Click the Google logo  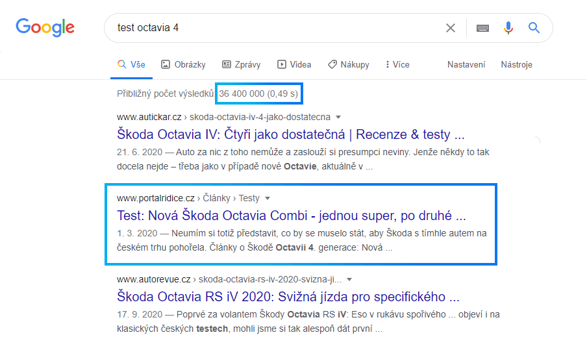click(45, 27)
